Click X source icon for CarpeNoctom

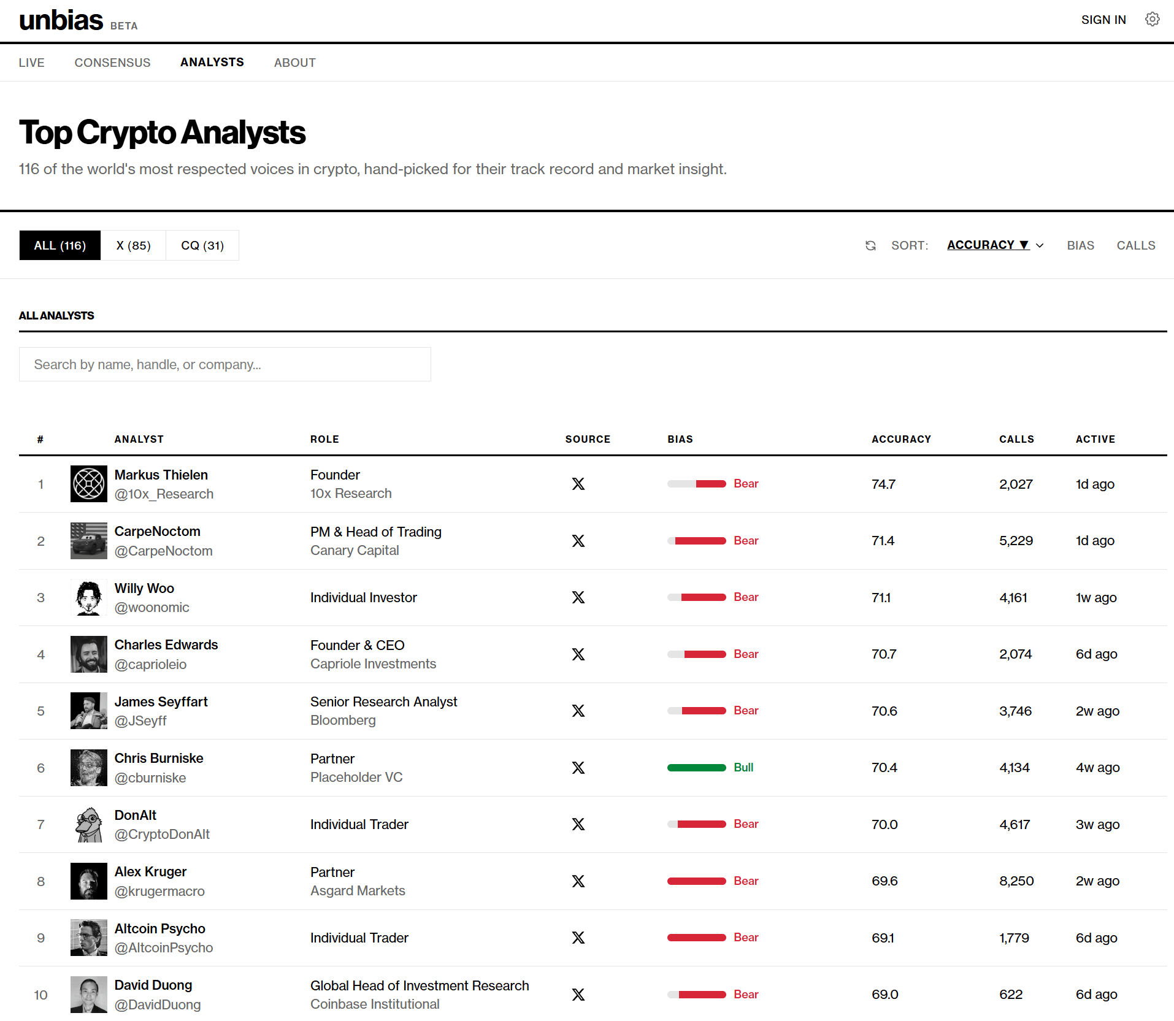[x=578, y=541]
